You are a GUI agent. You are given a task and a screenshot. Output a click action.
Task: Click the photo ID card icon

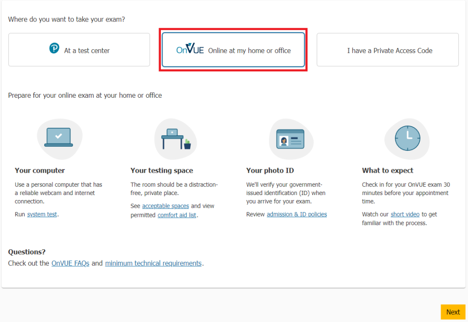coord(290,139)
